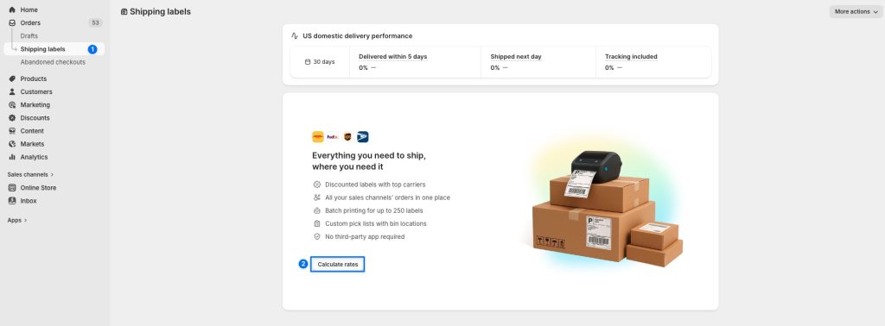Expand the Sales channels section
The width and height of the screenshot is (885, 326).
(30, 174)
